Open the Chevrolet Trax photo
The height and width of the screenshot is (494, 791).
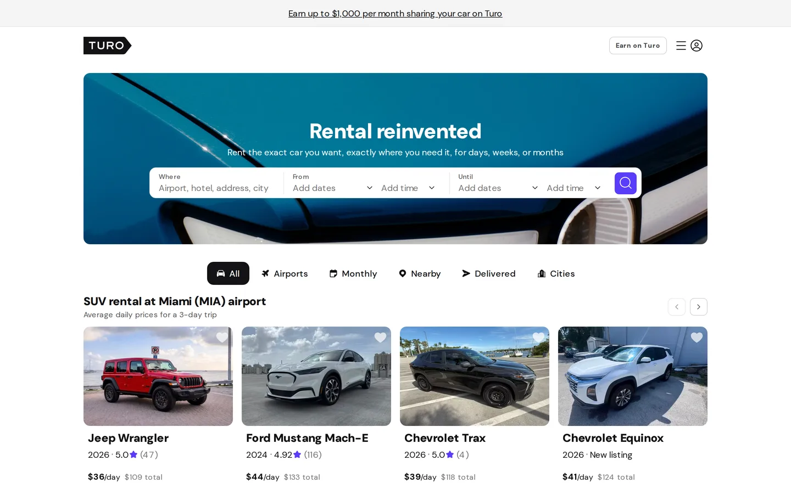[x=475, y=376]
